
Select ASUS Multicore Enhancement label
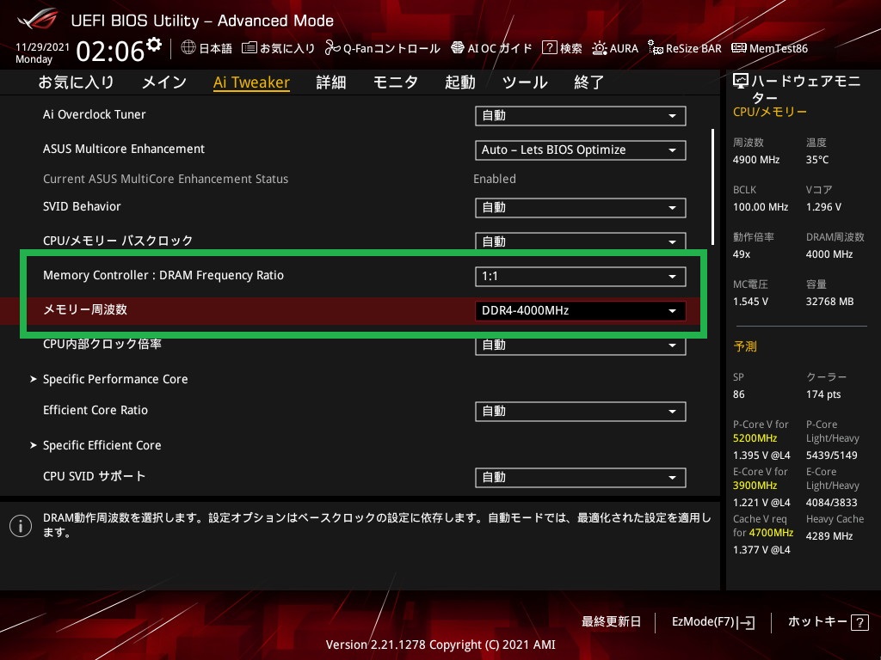coord(124,150)
